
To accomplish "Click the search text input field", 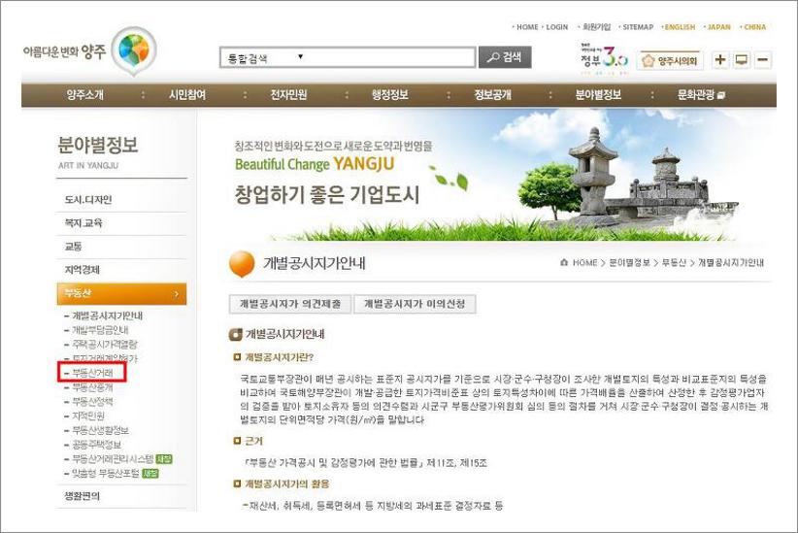I will coord(390,57).
